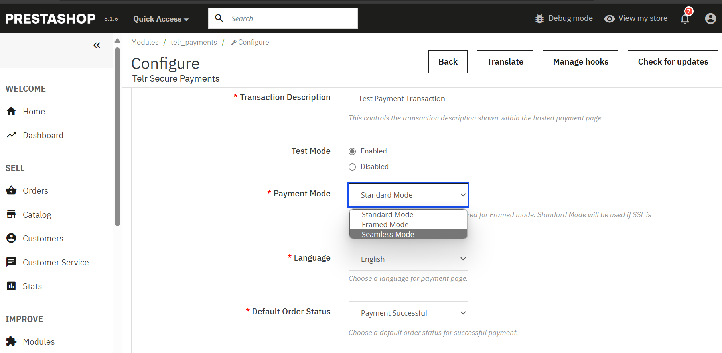722x353 pixels.
Task: Click the Modules breadcrumb link
Action: [x=145, y=42]
